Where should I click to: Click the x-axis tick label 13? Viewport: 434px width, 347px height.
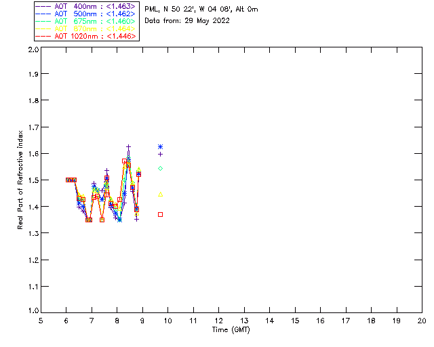coord(244,321)
